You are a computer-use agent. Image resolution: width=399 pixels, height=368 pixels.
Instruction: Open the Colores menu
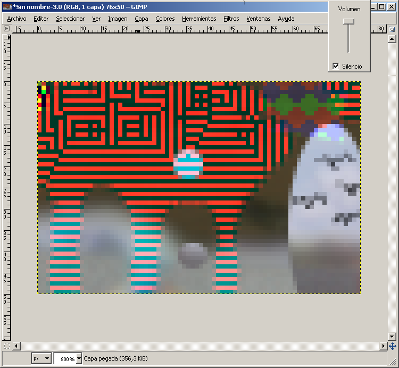click(x=165, y=19)
